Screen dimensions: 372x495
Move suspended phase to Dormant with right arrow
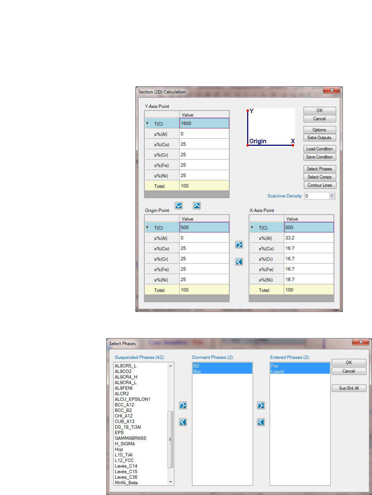(183, 406)
